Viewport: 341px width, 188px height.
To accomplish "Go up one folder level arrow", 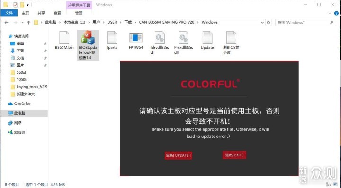I will pos(28,22).
